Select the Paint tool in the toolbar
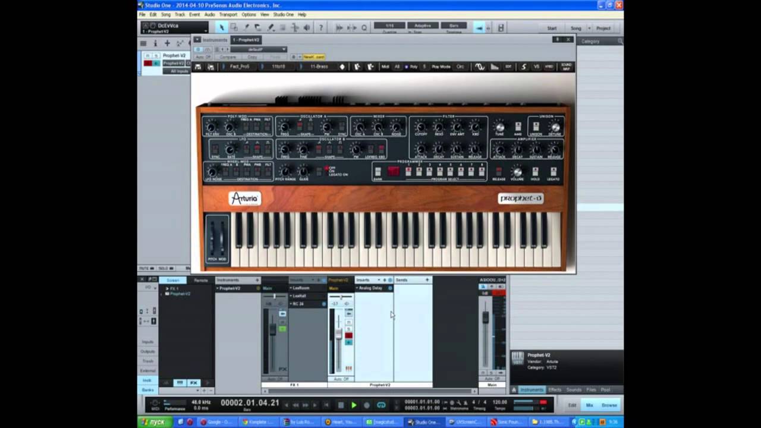Image resolution: width=761 pixels, height=428 pixels. tap(270, 27)
